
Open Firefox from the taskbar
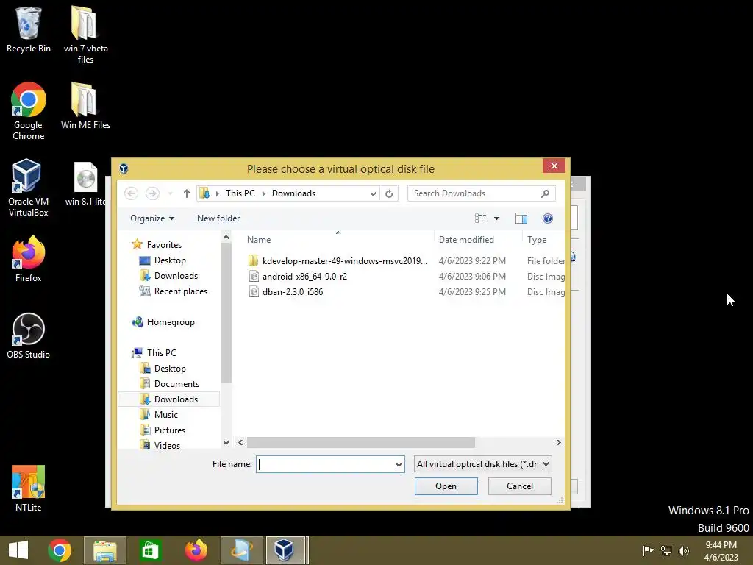pos(196,550)
